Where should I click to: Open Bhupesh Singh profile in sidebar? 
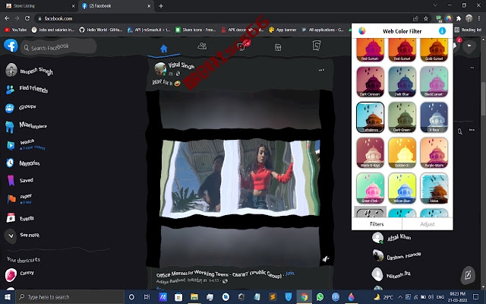coord(30,71)
